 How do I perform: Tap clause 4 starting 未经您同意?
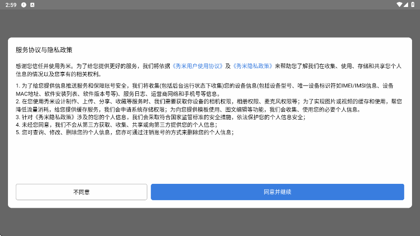[116, 125]
